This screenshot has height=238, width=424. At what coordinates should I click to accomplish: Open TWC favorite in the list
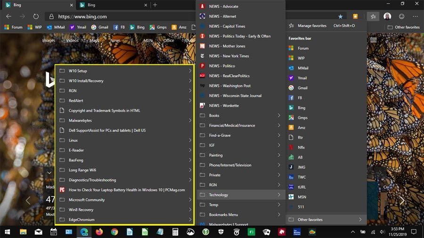pos(326,177)
